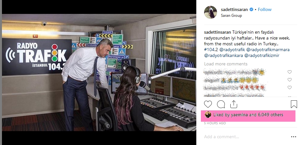
Task: Share the post via share icon
Action: coord(234,104)
